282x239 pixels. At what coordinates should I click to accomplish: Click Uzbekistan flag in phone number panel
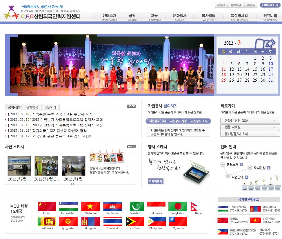223,209
